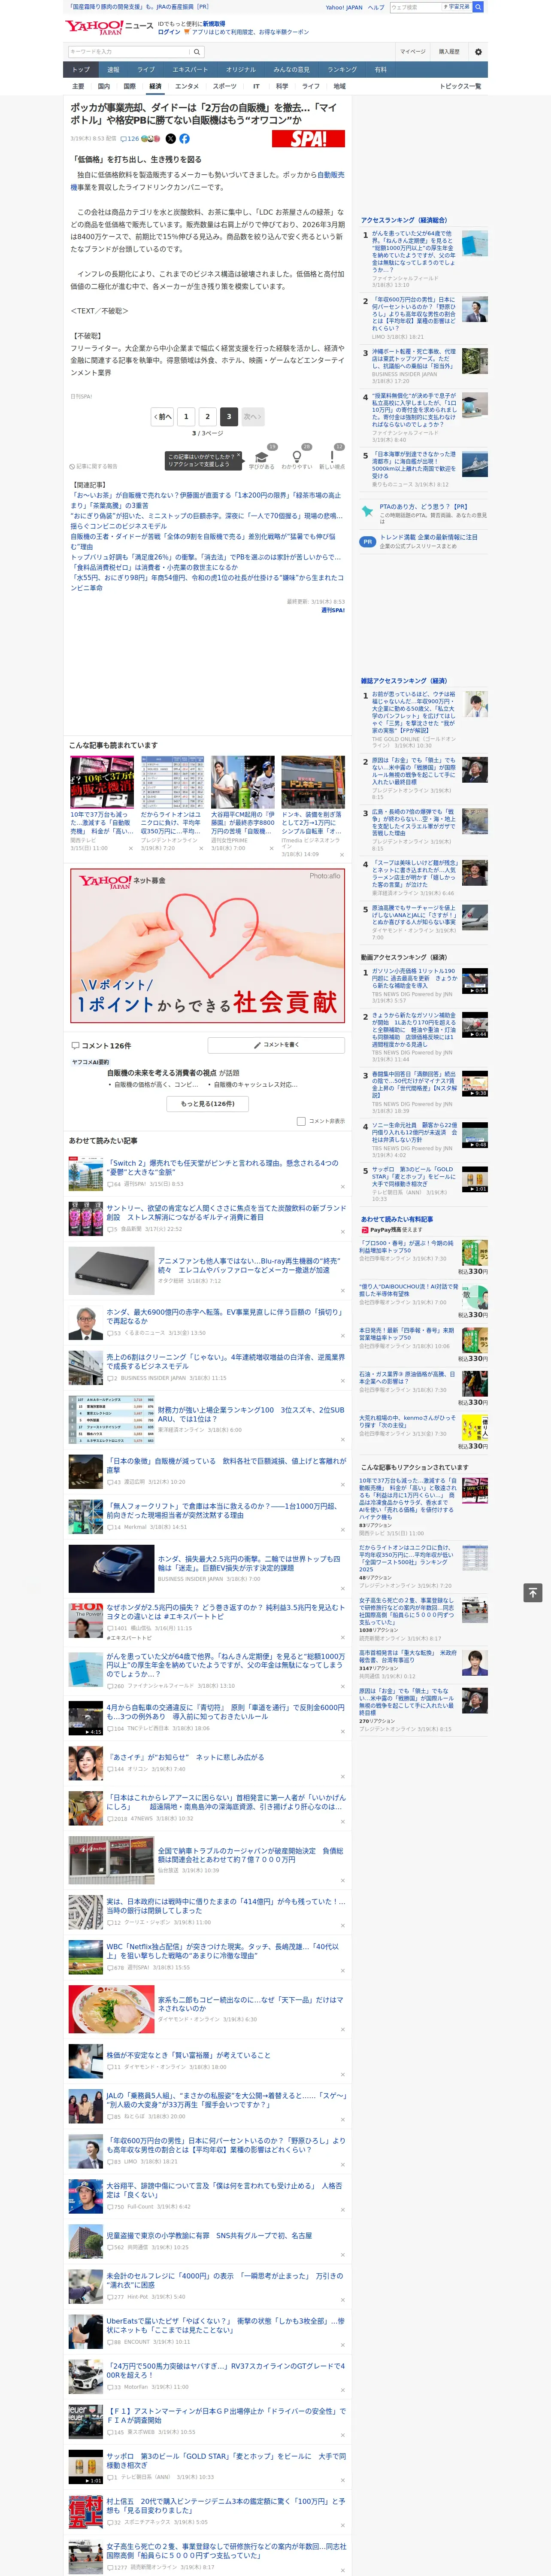Share the article on Facebook
The width and height of the screenshot is (551, 2576).
[184, 139]
